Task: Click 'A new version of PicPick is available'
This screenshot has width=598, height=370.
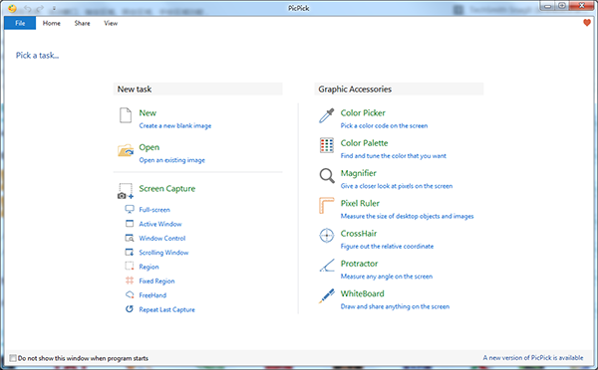Action: coord(533,358)
